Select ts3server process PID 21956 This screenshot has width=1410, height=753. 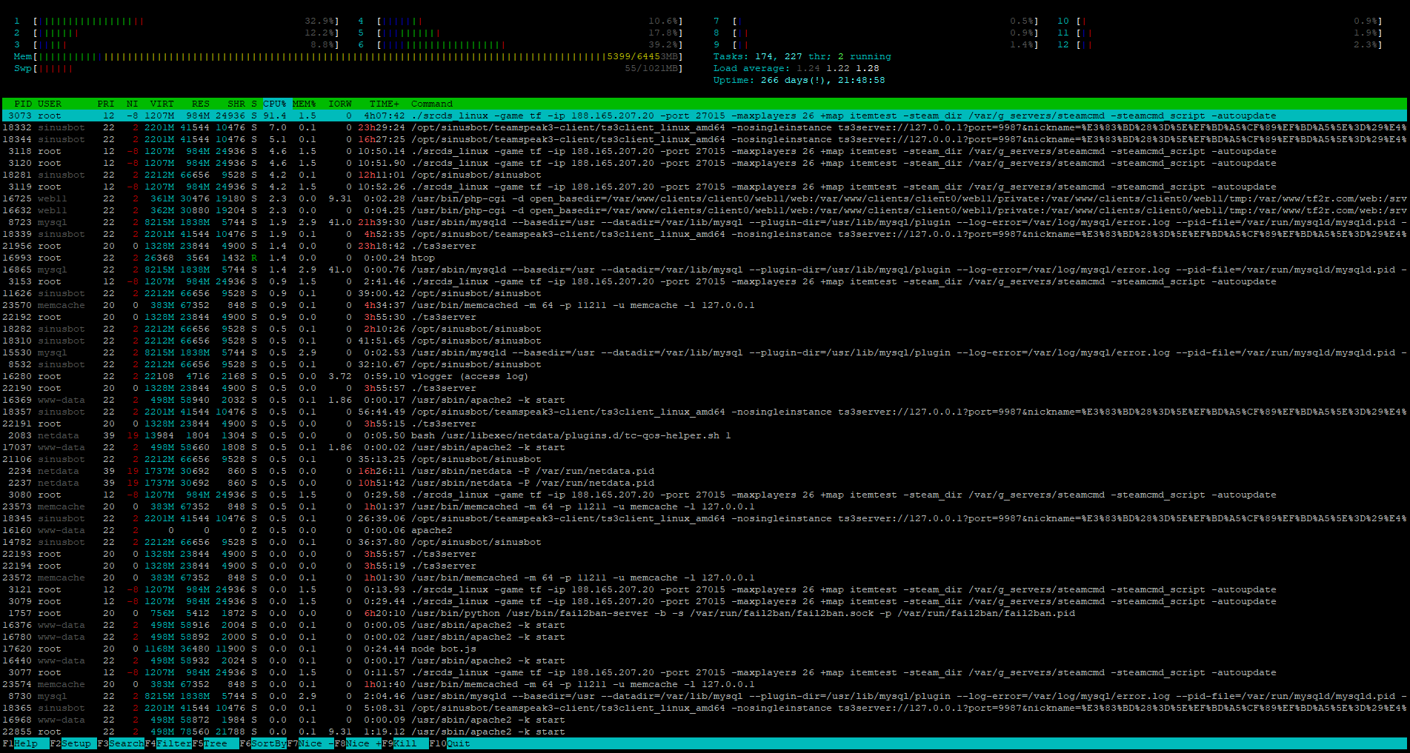coord(705,246)
